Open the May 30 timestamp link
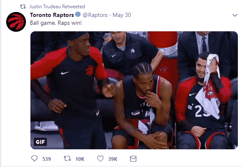Viewport: 242px width, 167px height. coord(122,15)
